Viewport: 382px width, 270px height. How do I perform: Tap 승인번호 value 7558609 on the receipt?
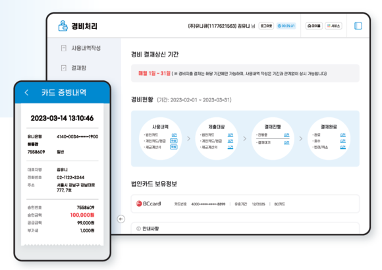click(86, 207)
